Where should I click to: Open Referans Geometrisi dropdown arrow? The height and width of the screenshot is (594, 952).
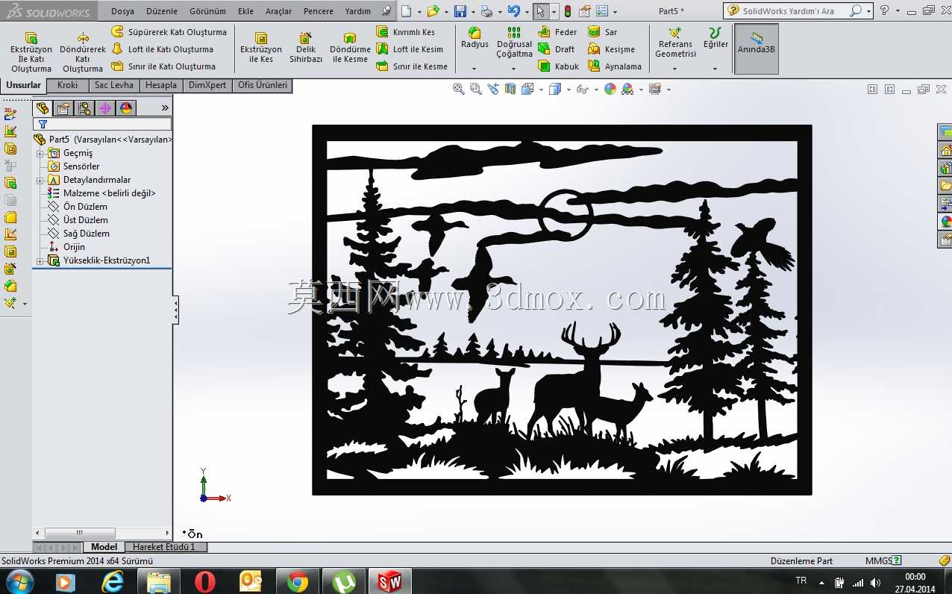pos(674,69)
